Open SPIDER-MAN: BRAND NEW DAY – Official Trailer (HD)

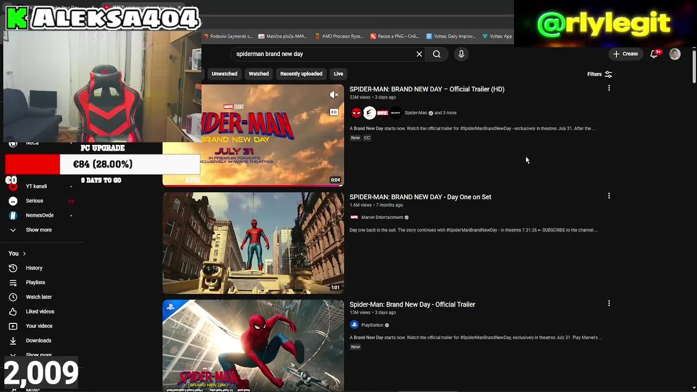click(427, 89)
